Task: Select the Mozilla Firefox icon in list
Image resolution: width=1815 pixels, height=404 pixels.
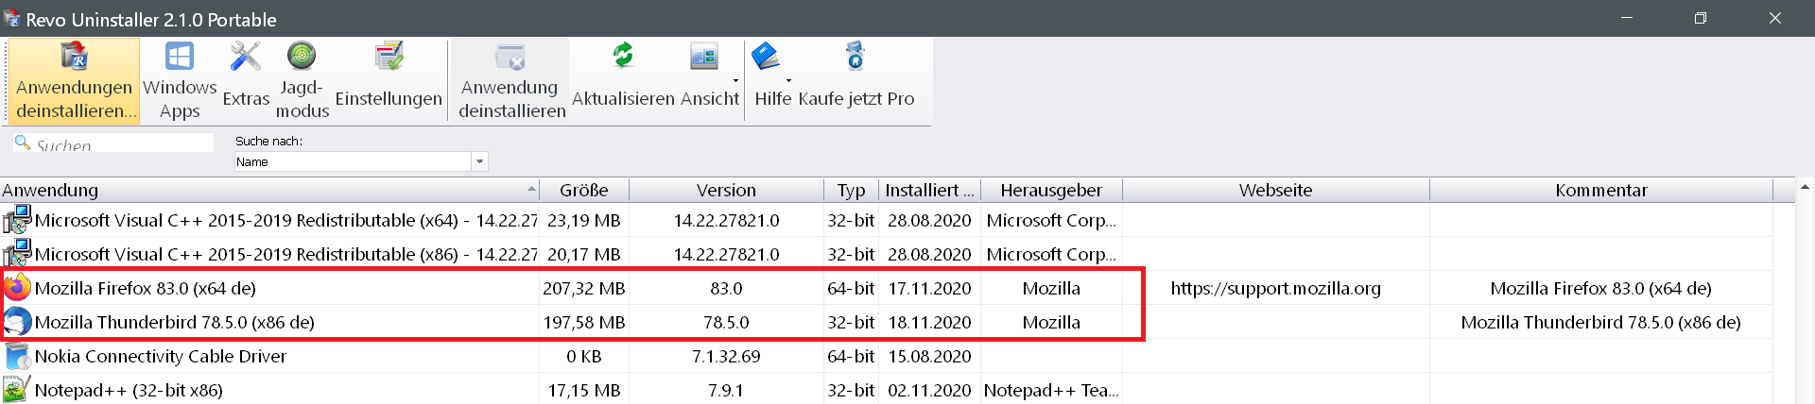Action: click(17, 288)
